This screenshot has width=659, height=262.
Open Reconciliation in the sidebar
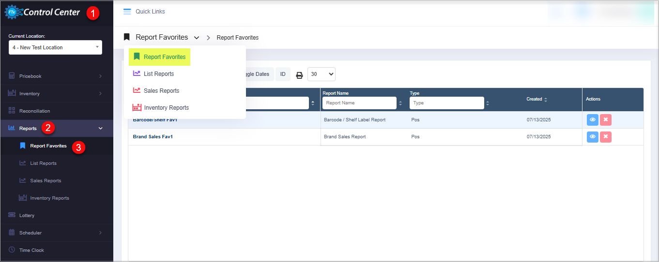(x=34, y=111)
